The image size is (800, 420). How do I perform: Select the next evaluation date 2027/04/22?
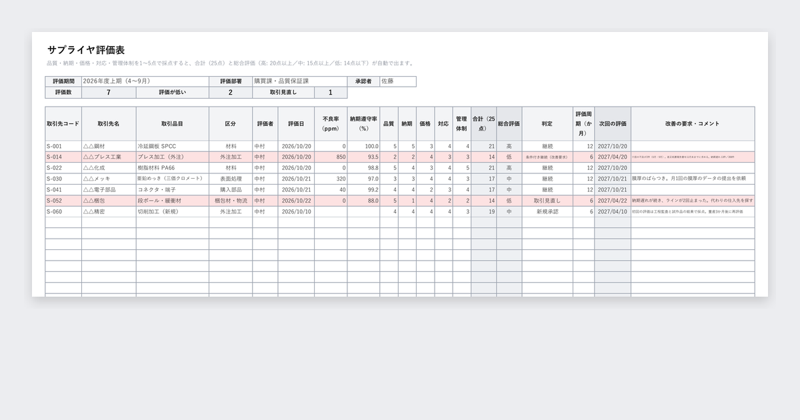tap(613, 201)
